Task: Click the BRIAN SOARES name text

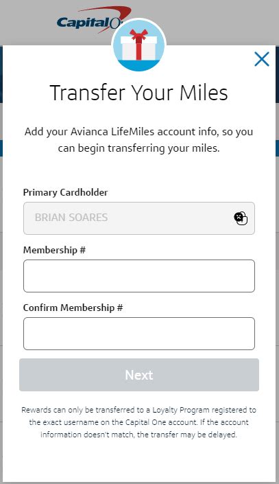Action: point(71,218)
